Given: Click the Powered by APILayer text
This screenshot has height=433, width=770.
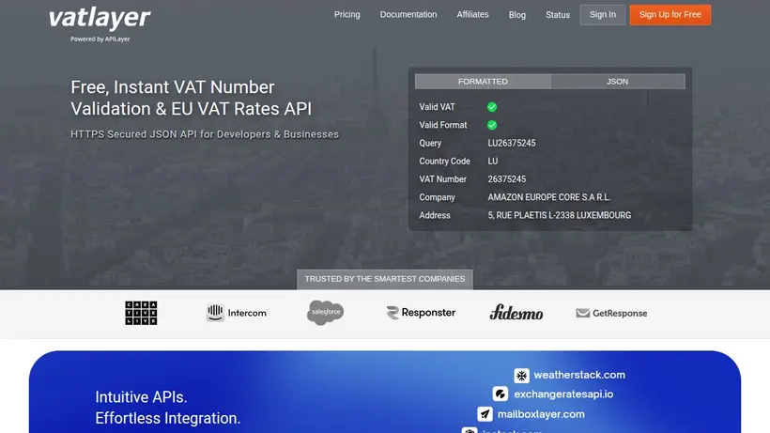Looking at the screenshot, I should pyautogui.click(x=100, y=39).
